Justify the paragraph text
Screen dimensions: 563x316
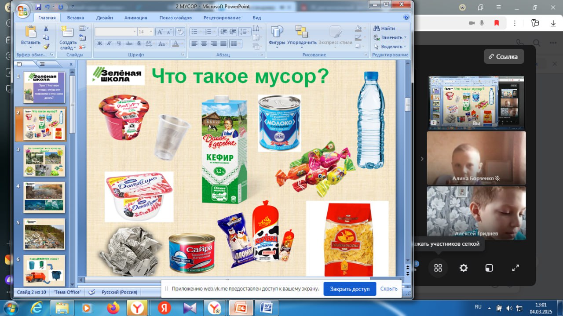[x=223, y=44]
